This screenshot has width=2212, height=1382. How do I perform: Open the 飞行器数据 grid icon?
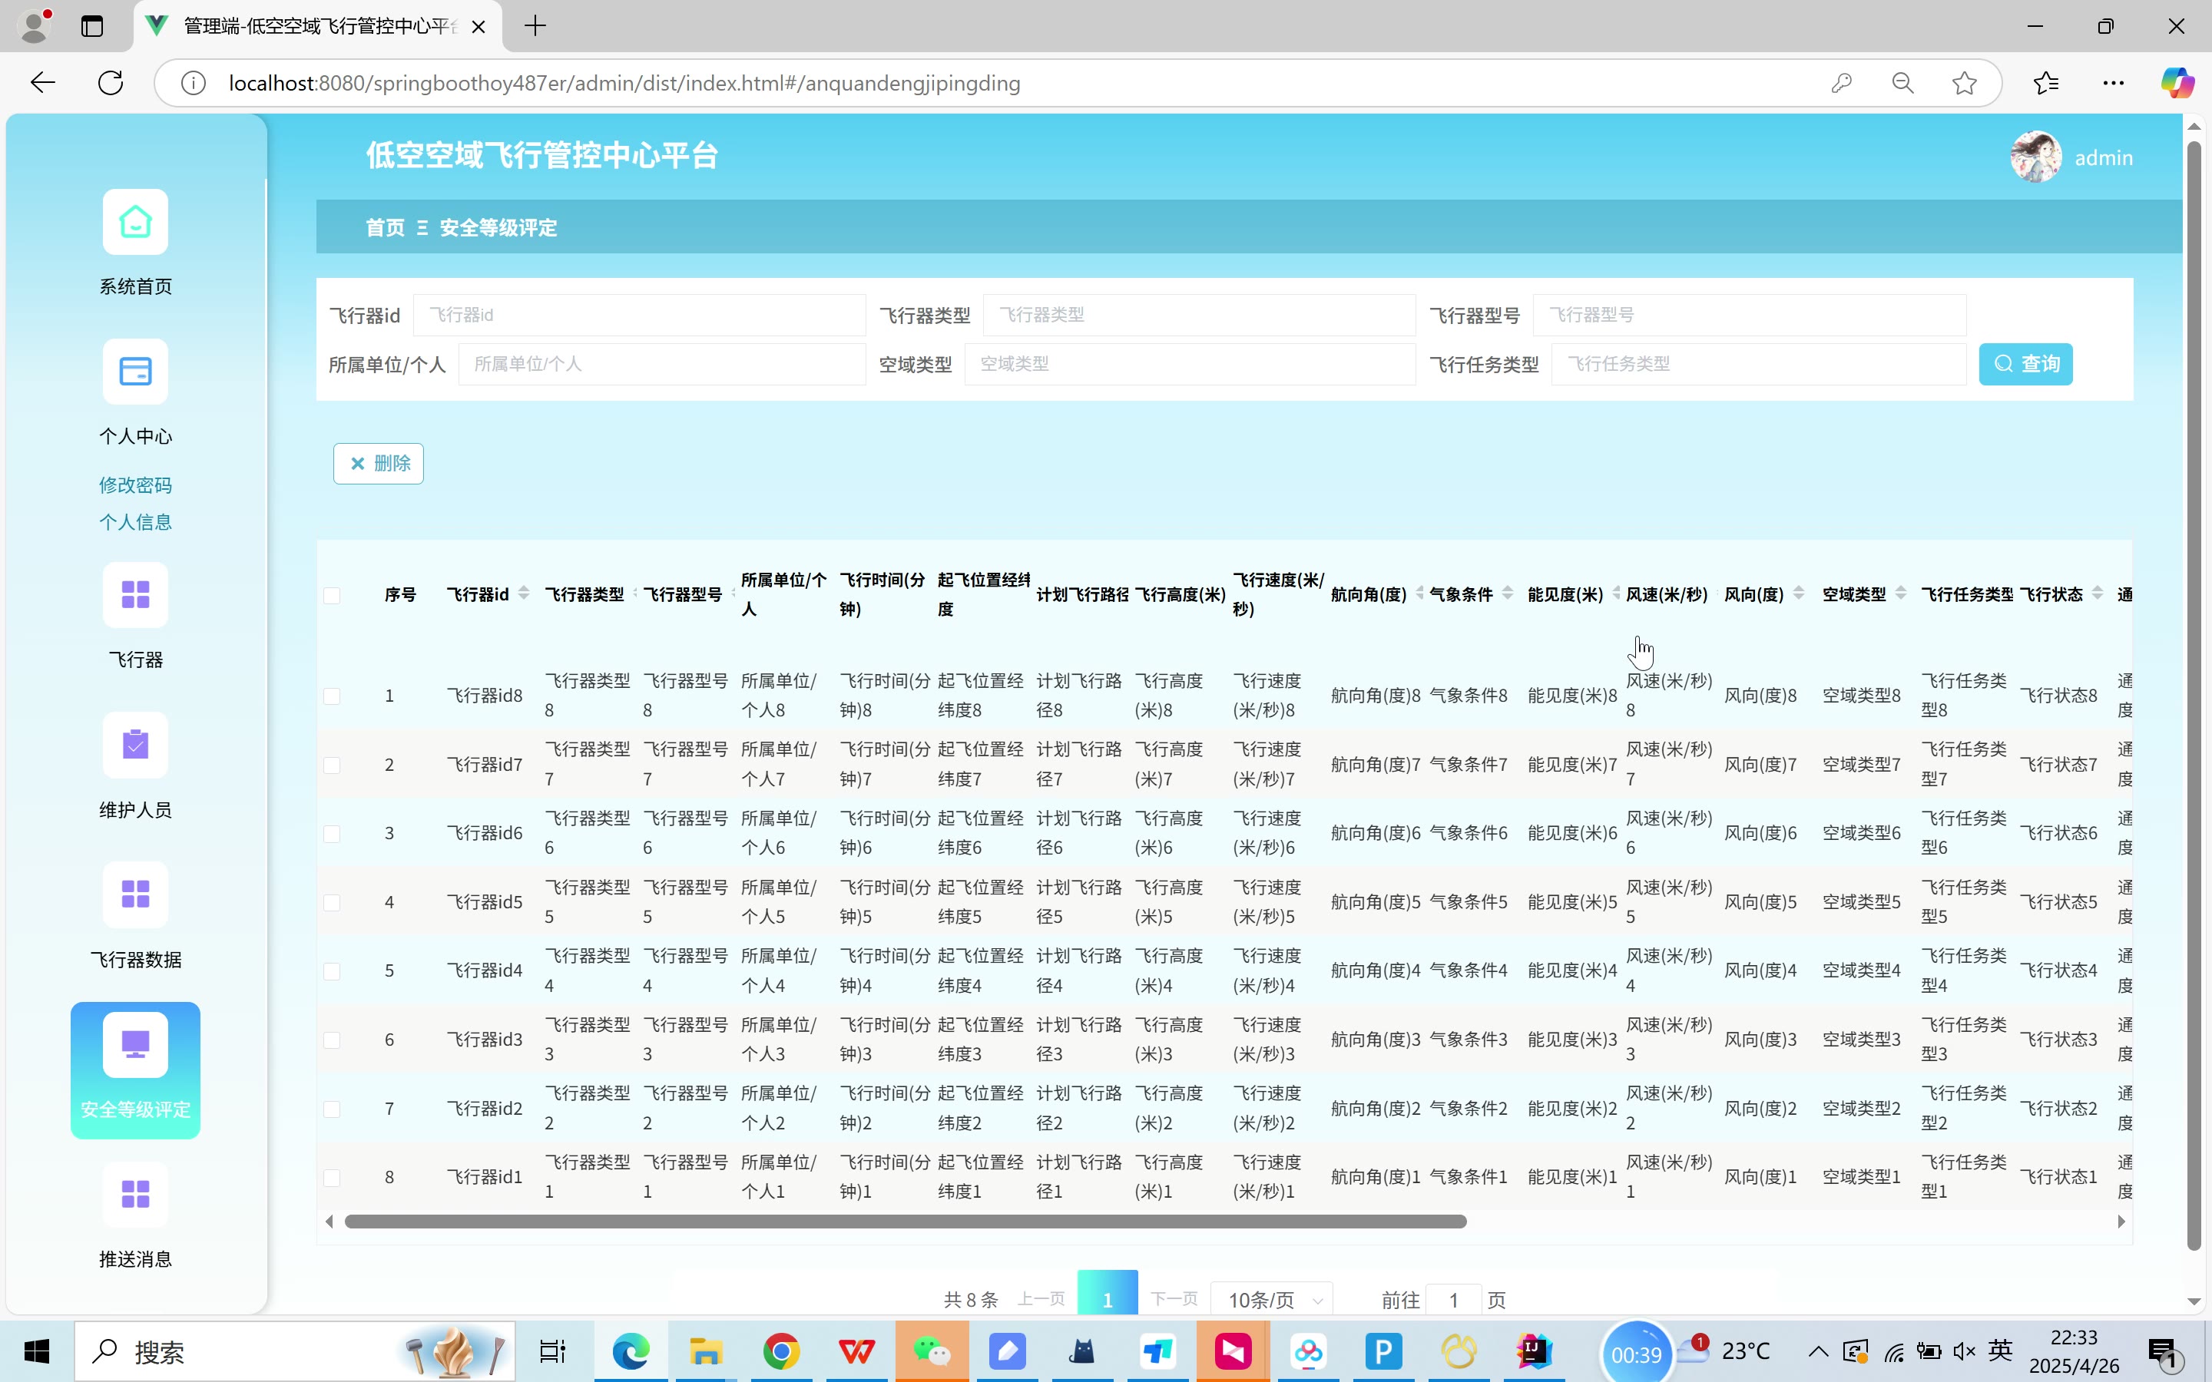pyautogui.click(x=135, y=894)
